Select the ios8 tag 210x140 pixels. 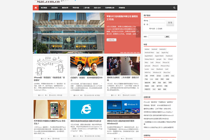point(152,63)
